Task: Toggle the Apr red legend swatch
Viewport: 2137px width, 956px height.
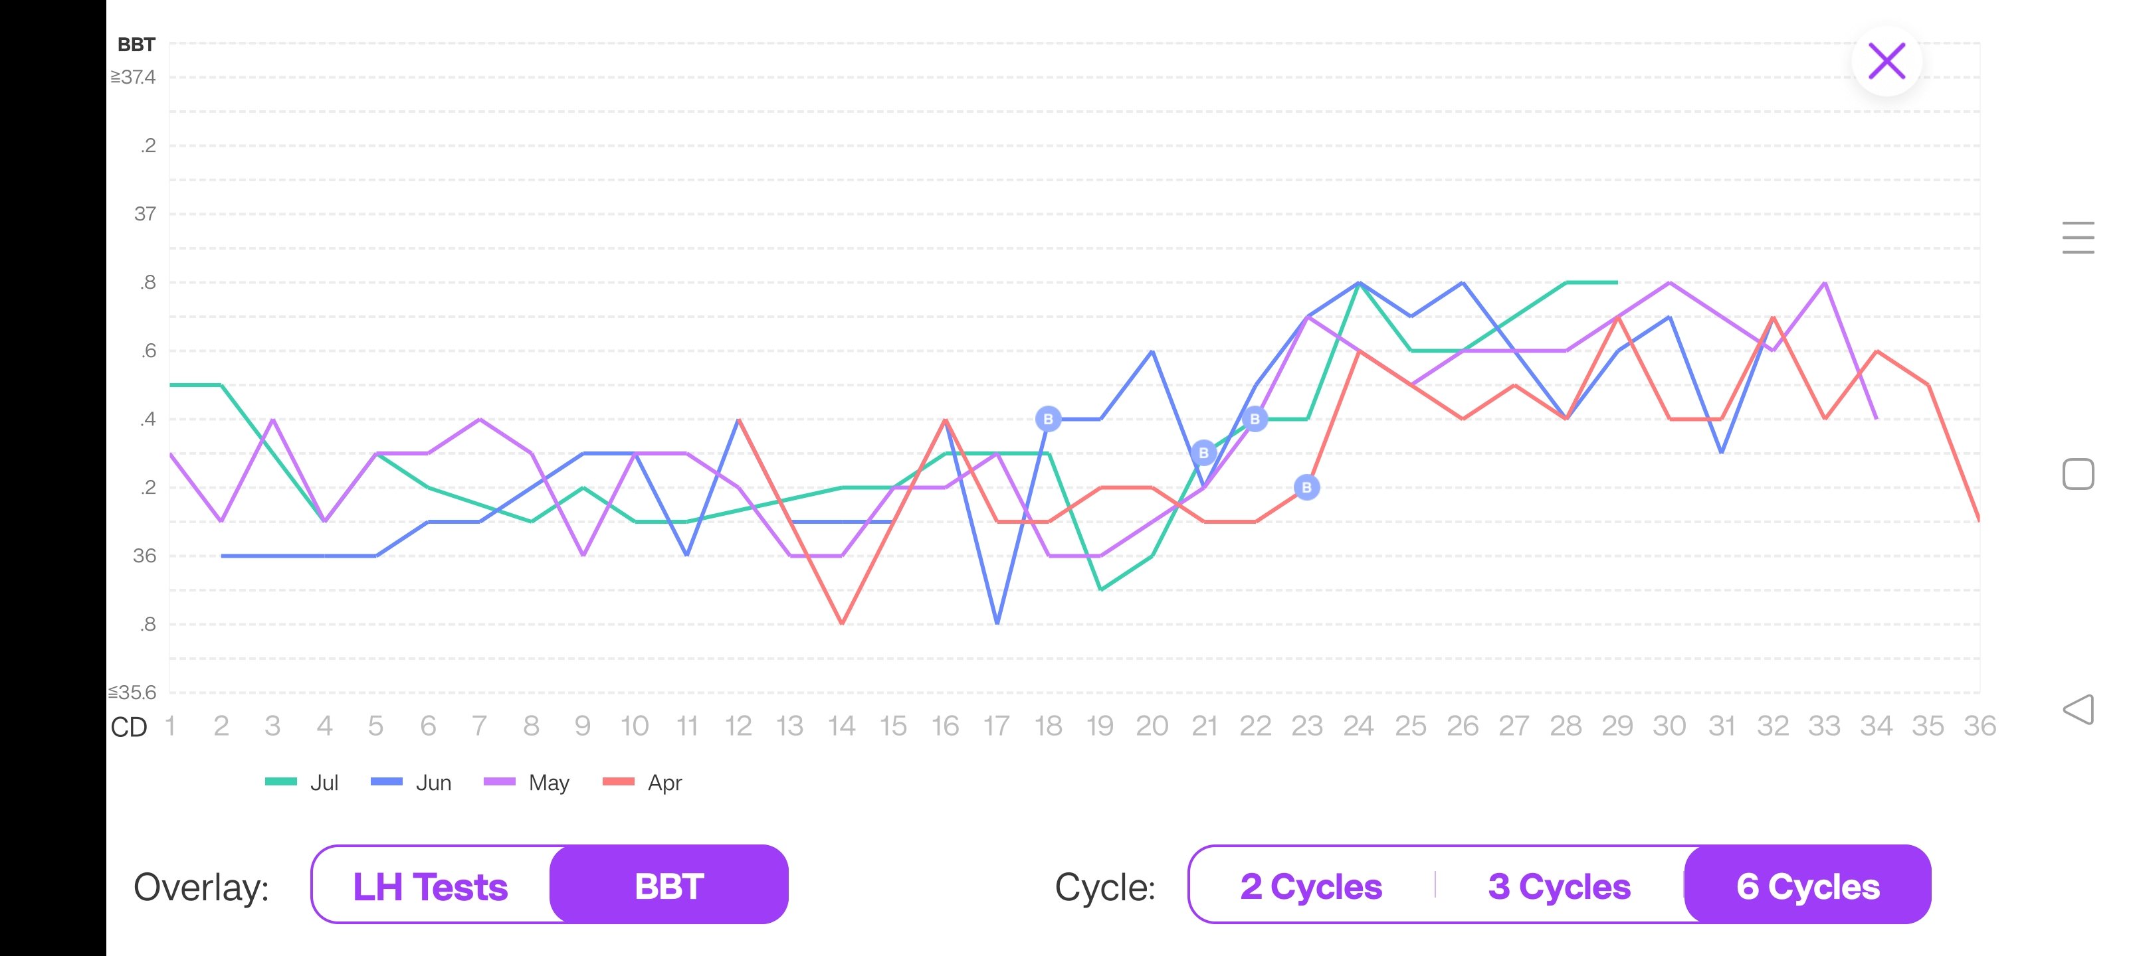Action: pyautogui.click(x=618, y=782)
